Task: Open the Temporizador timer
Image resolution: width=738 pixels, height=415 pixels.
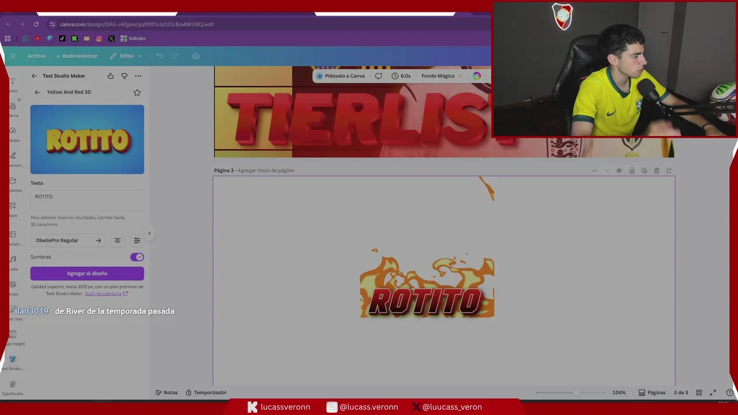Action: 206,393
